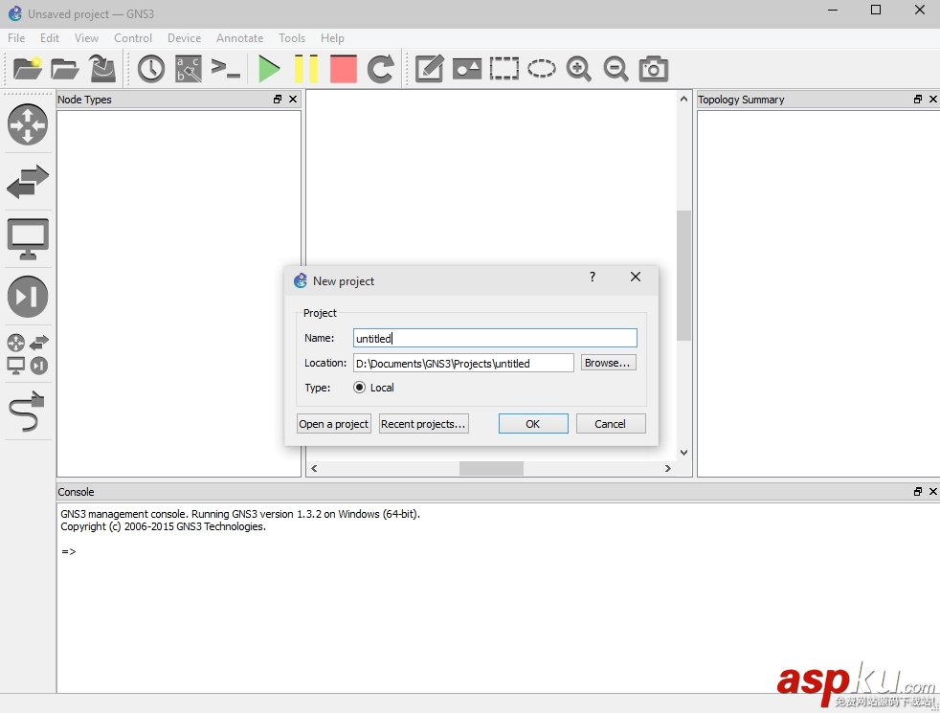This screenshot has height=713, width=940.
Task: Take a screenshot with camera icon
Action: click(654, 68)
